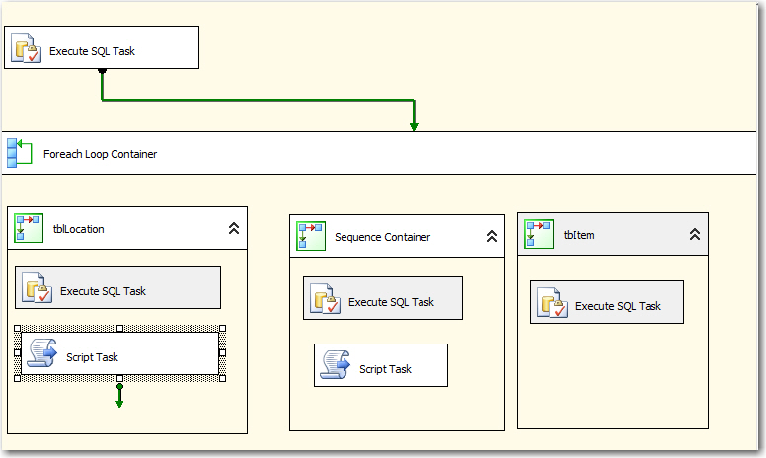Click the bottom-right resize handle of selected Script Task

[223, 378]
